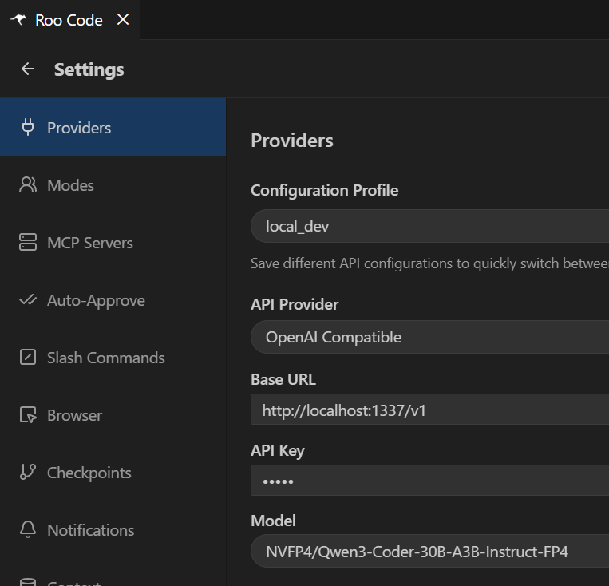Select Modes in the settings sidebar

70,185
